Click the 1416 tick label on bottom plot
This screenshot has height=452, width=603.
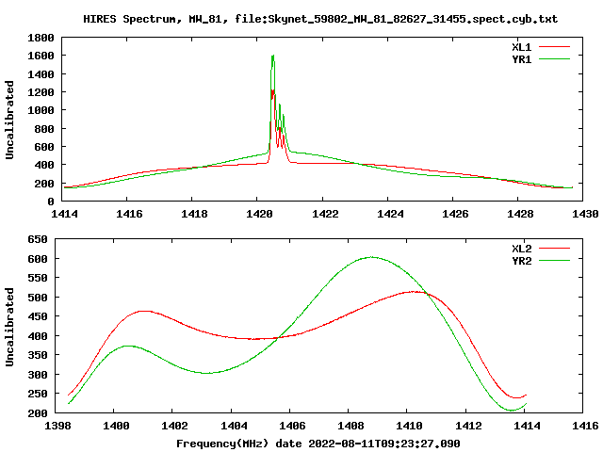click(585, 426)
